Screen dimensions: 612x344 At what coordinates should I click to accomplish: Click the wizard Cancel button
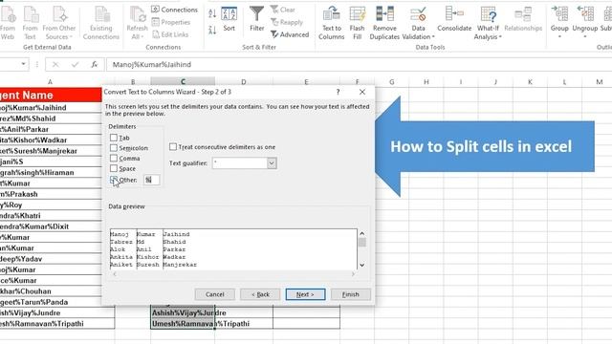point(214,294)
